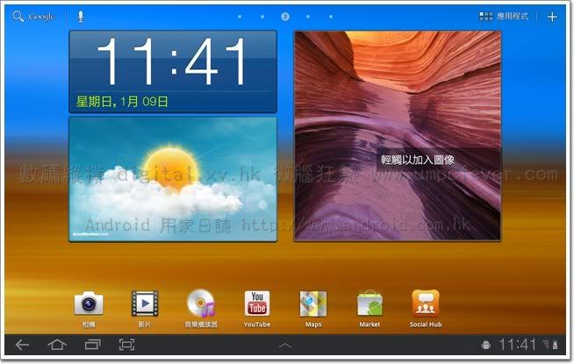
Task: Tap the screenshot capture button in navigation bar
Action: (x=126, y=345)
